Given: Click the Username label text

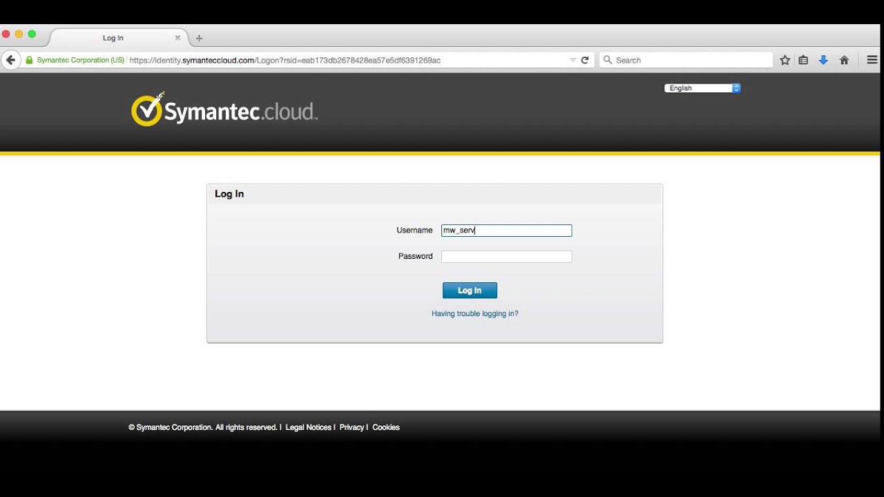Looking at the screenshot, I should point(414,231).
